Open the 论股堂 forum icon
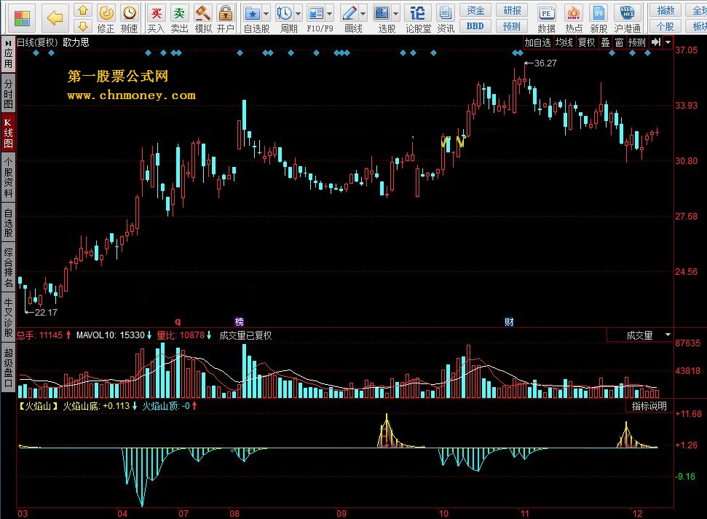The image size is (707, 519). click(417, 13)
